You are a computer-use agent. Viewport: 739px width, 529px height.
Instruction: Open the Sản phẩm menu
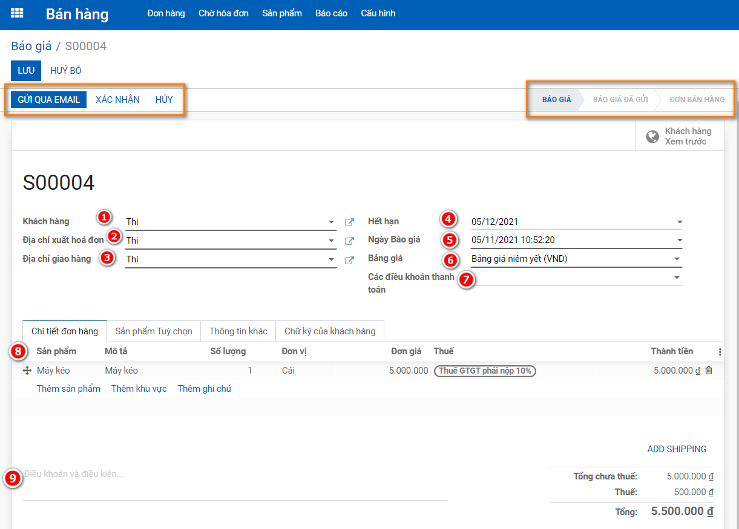click(282, 13)
